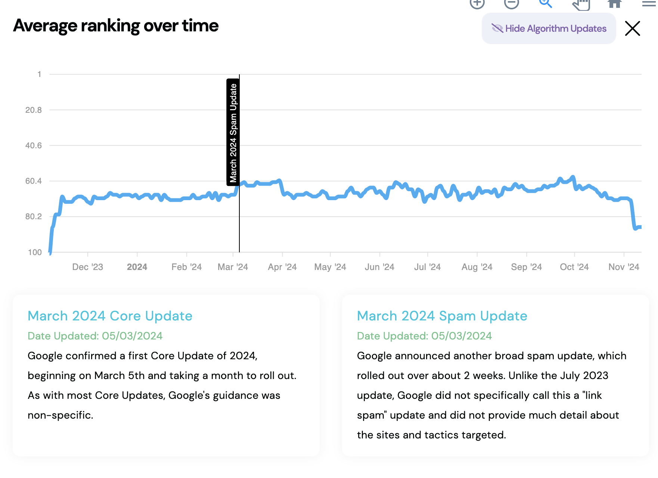Click the March 2024 Spam Update marker label
658x478 pixels.
click(x=233, y=132)
